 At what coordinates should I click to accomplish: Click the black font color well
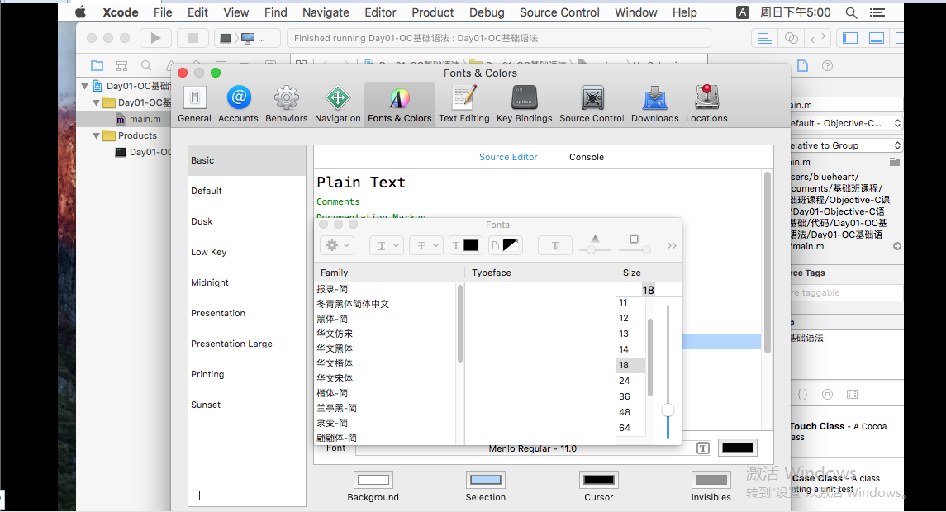click(x=737, y=448)
